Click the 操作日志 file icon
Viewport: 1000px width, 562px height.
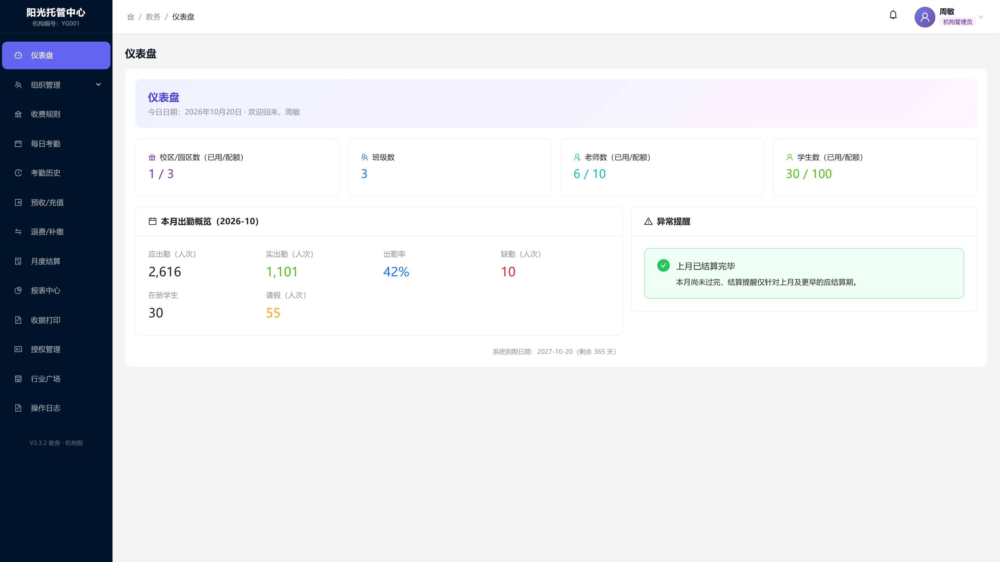18,408
